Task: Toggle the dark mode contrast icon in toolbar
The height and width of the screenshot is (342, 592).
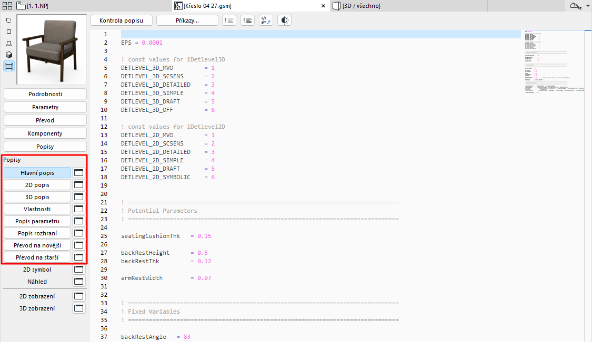Action: point(284,20)
